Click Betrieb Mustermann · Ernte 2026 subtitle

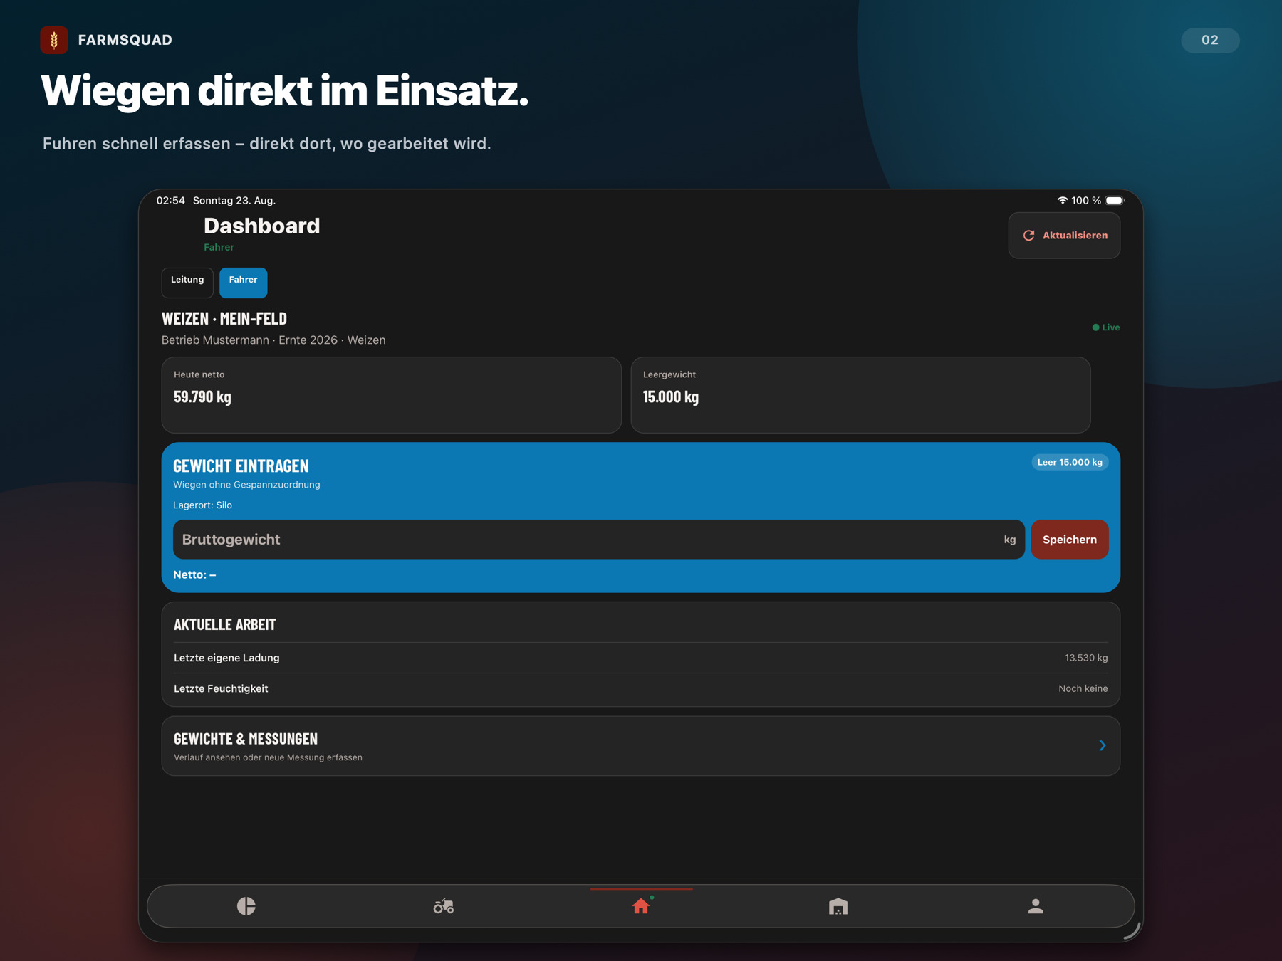(x=273, y=340)
